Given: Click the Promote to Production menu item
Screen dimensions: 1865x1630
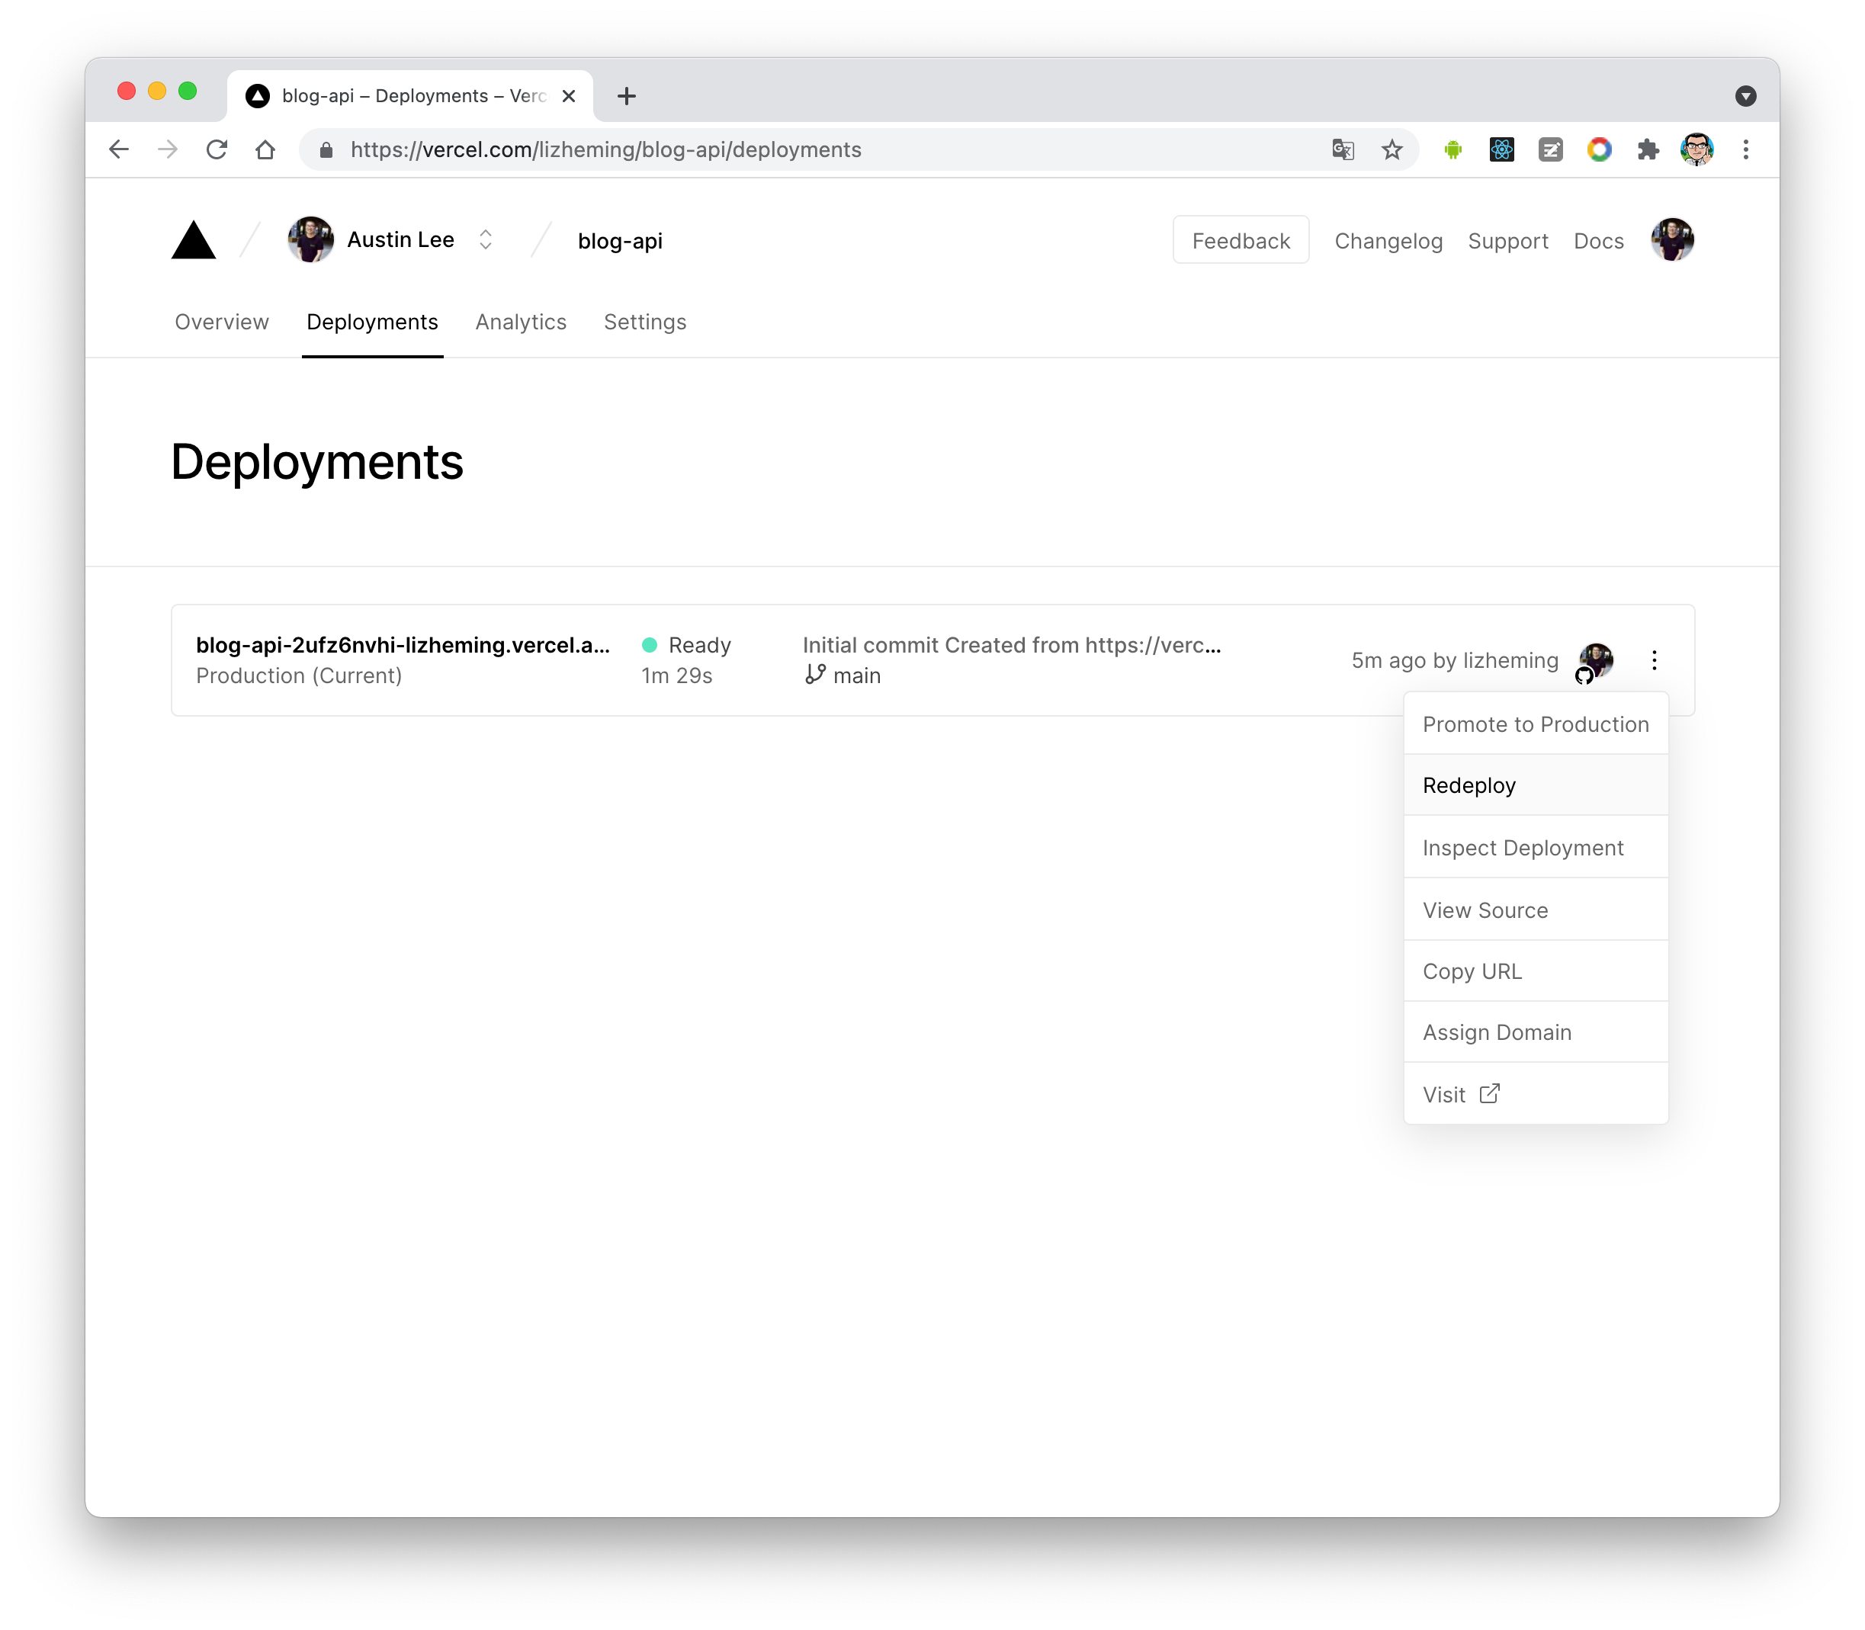Looking at the screenshot, I should pyautogui.click(x=1535, y=723).
